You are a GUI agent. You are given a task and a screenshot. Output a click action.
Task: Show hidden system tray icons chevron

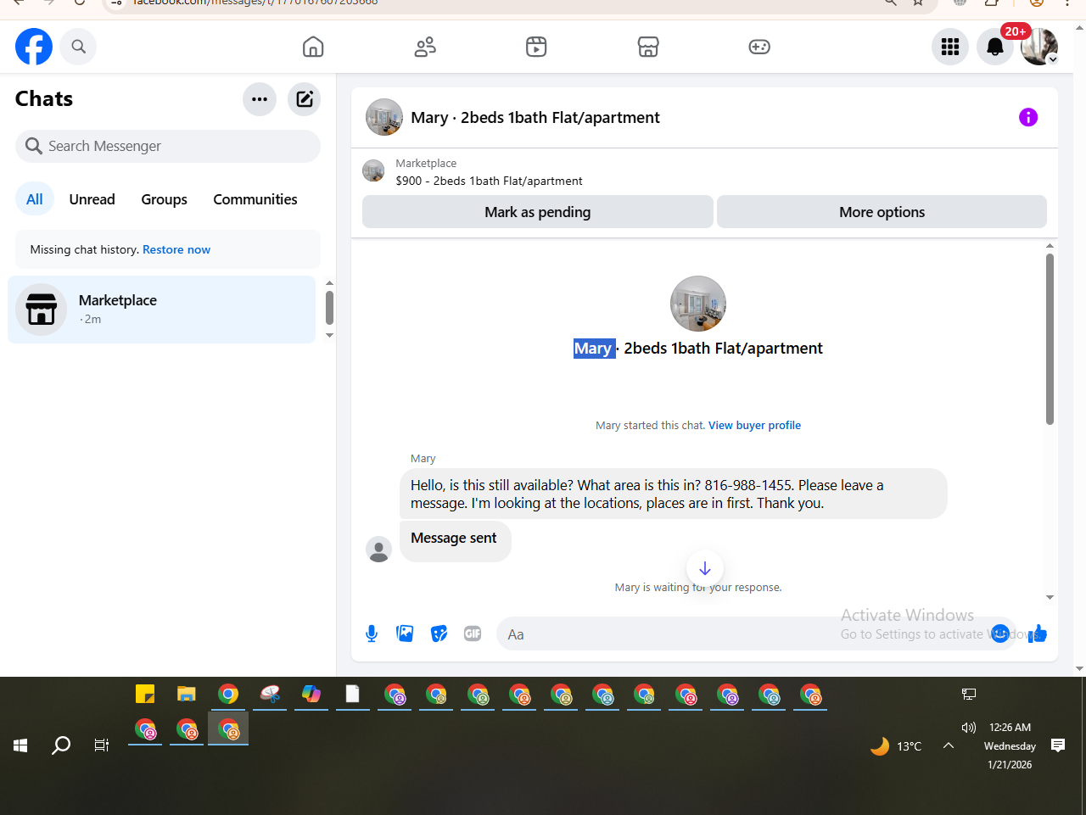949,745
